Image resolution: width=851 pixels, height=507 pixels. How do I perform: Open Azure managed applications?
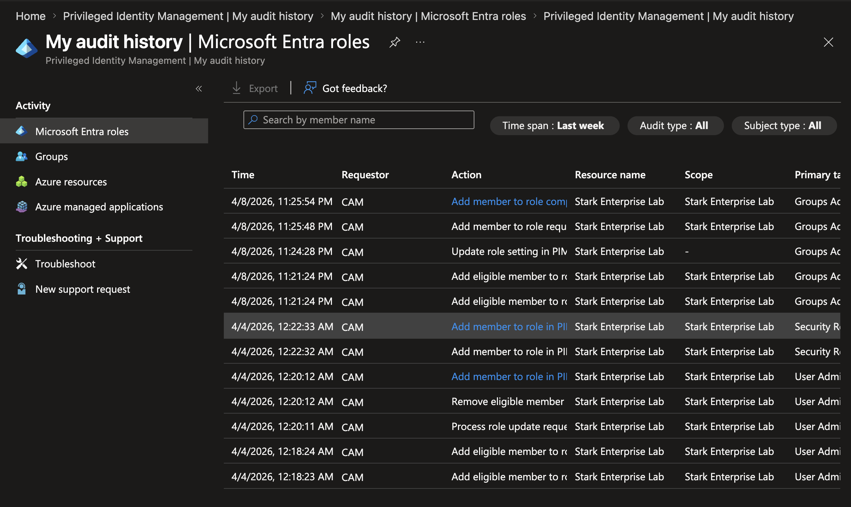pyautogui.click(x=99, y=207)
